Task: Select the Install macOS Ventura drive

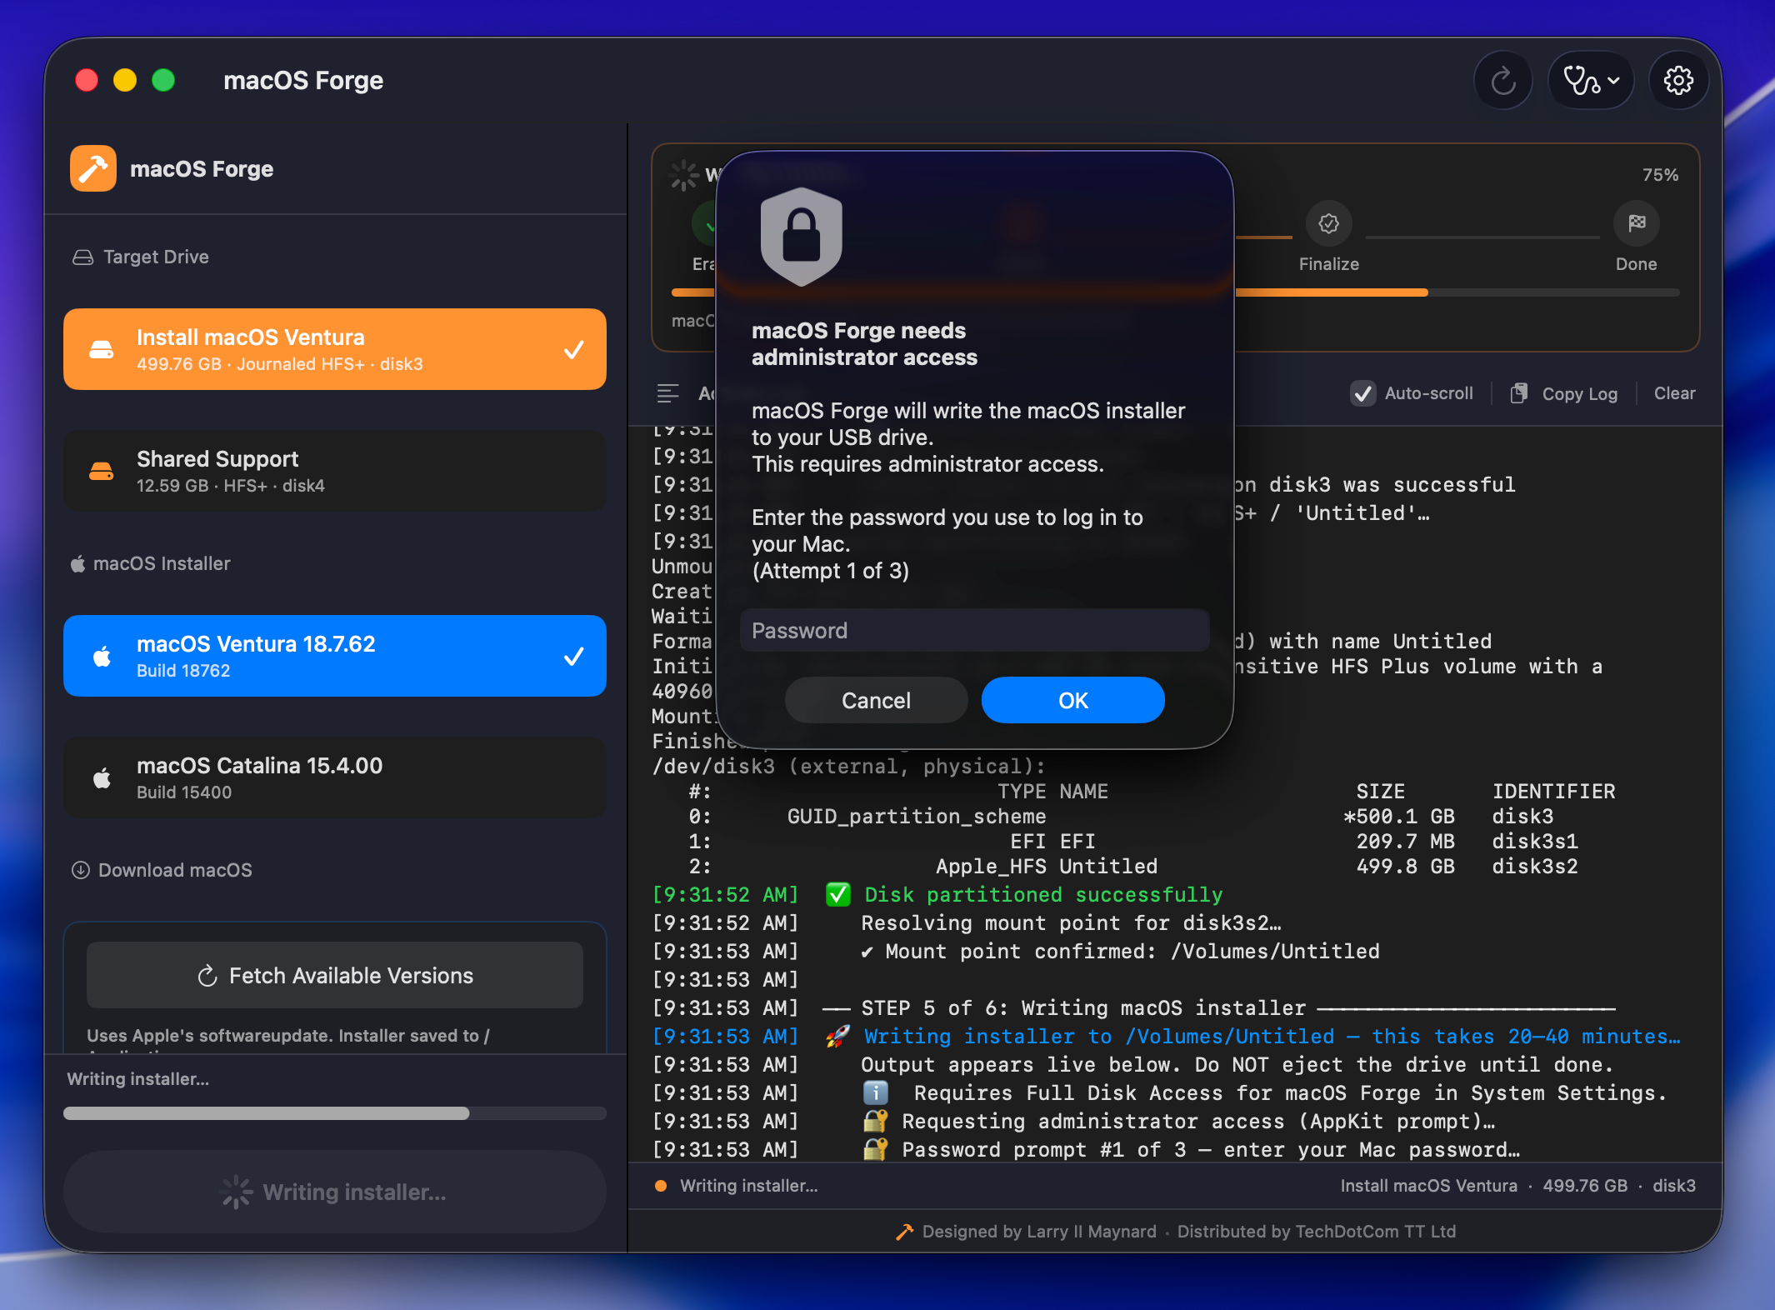Action: 335,349
